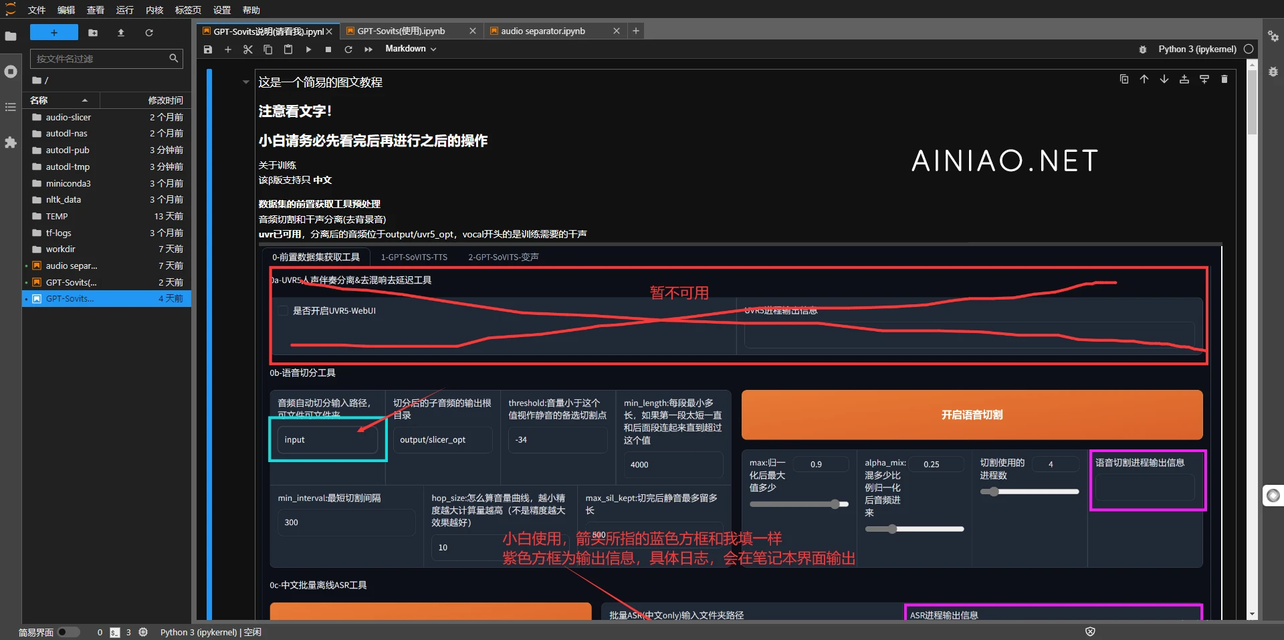Restart the kernel from the notebook toolbar
The height and width of the screenshot is (640, 1284).
click(x=348, y=49)
